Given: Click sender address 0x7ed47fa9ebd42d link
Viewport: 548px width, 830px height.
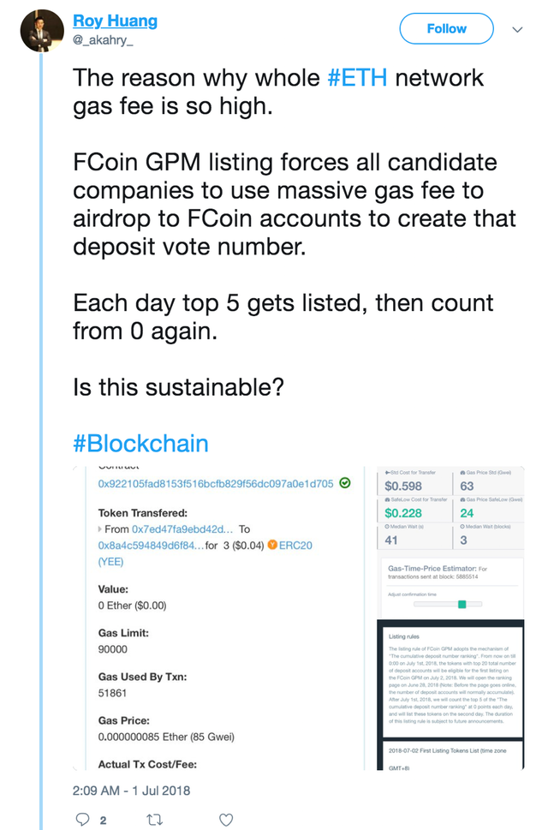Looking at the screenshot, I should (x=182, y=529).
